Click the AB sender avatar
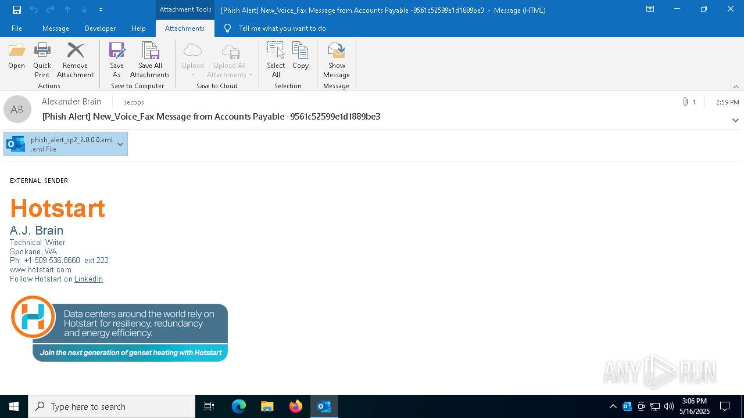Viewport: 744px width, 418px height. pyautogui.click(x=17, y=109)
